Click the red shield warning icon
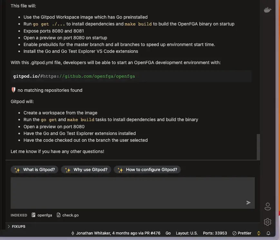280x240 pixels. pyautogui.click(x=14, y=90)
